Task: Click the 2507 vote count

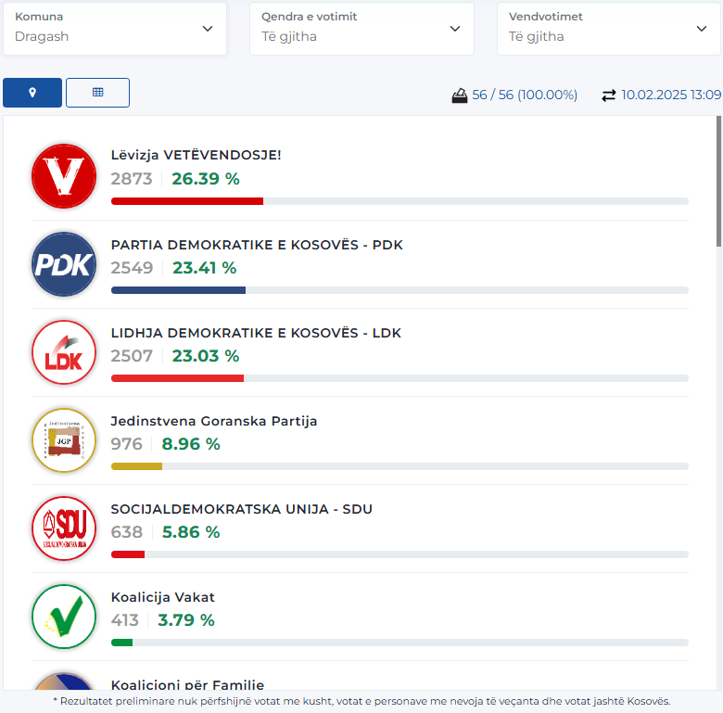Action: (132, 356)
